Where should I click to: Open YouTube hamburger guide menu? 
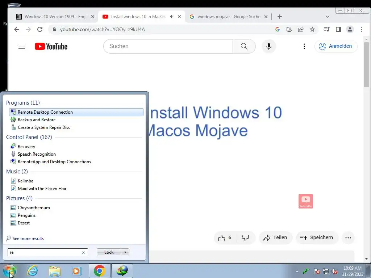pos(22,46)
